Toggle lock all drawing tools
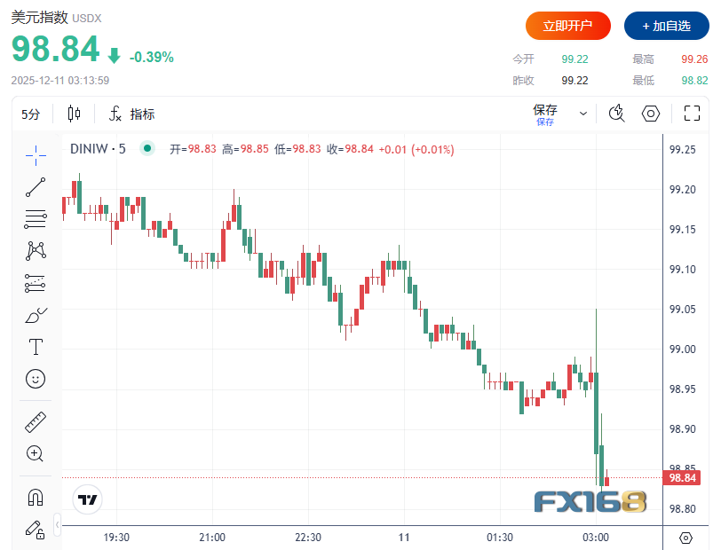The image size is (721, 550). coord(35,530)
